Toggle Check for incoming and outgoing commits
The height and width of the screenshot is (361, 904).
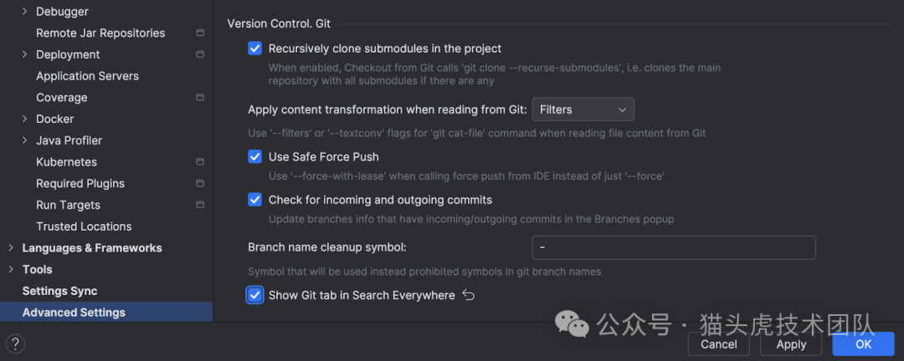(x=255, y=200)
